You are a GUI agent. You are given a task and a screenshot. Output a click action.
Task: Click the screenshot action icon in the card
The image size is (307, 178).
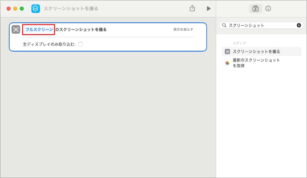click(16, 29)
